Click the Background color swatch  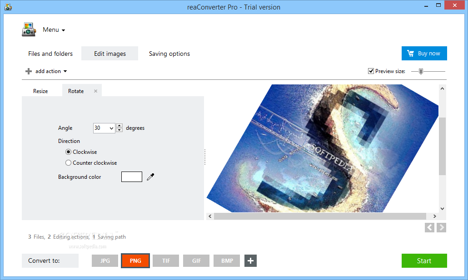[x=132, y=177]
